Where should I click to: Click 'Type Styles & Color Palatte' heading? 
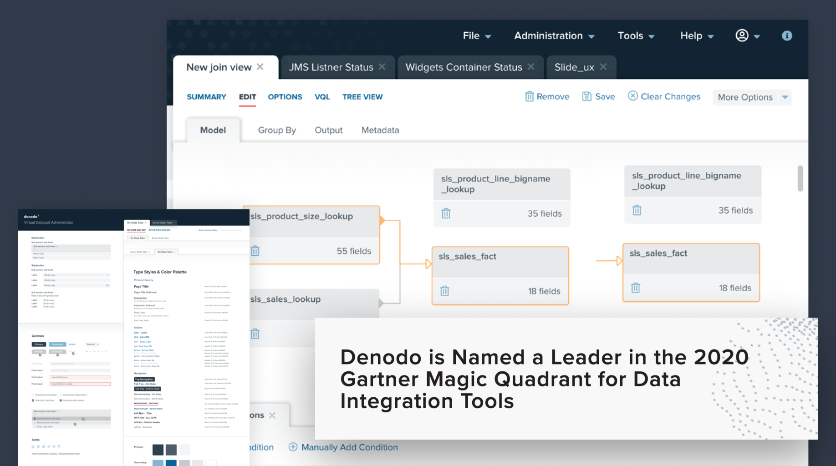point(160,272)
